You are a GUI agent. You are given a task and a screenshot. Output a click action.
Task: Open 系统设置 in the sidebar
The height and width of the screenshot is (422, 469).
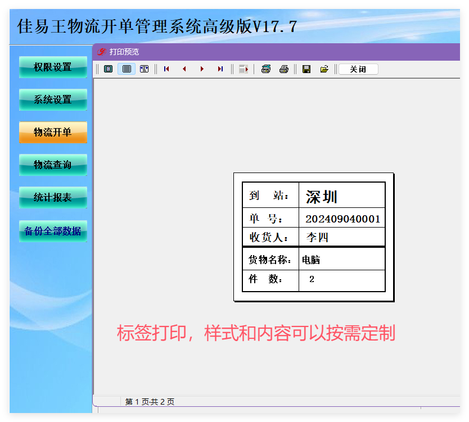point(53,99)
